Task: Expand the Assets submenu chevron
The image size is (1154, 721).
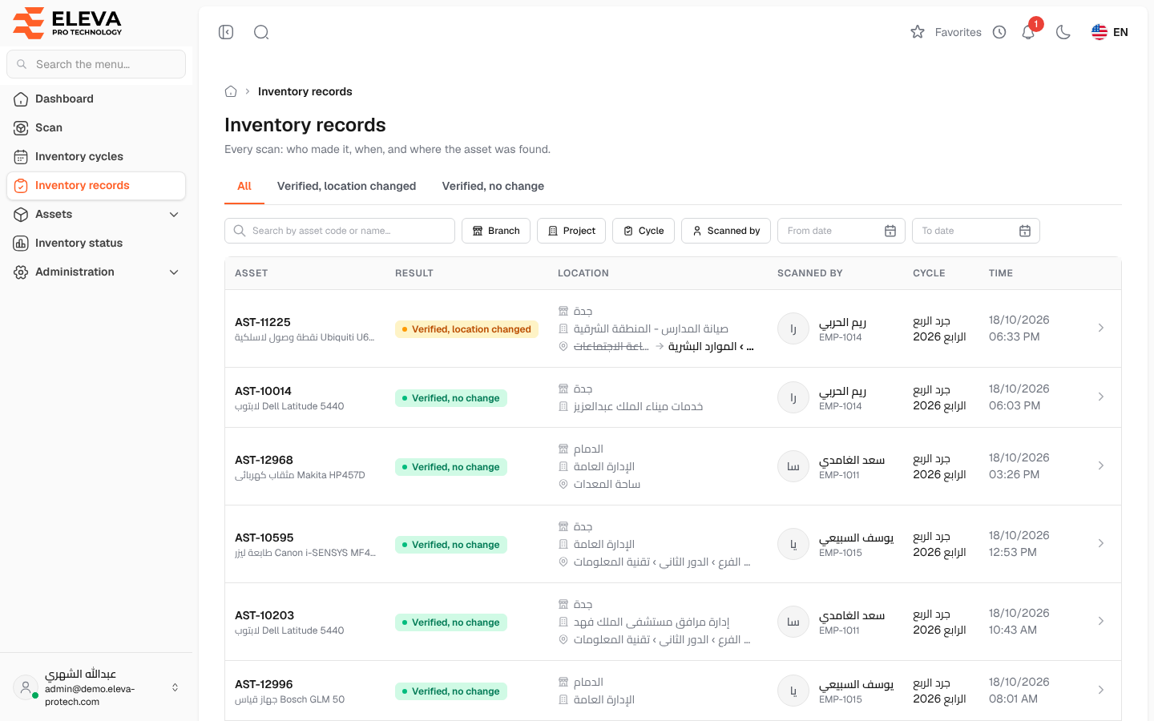Action: pos(174,214)
